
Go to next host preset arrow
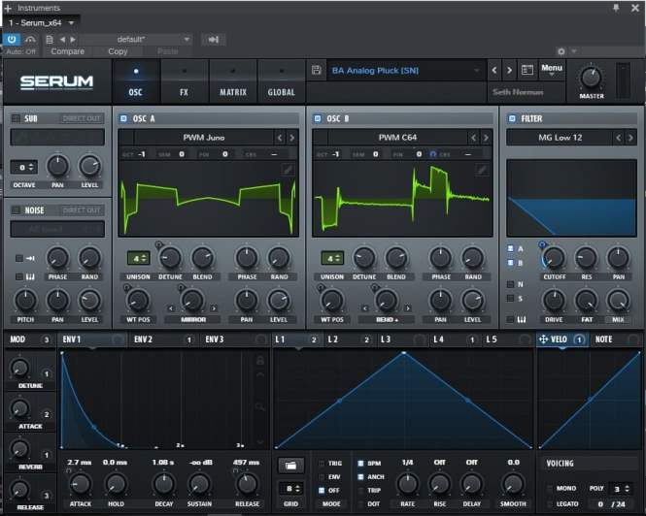tap(73, 40)
